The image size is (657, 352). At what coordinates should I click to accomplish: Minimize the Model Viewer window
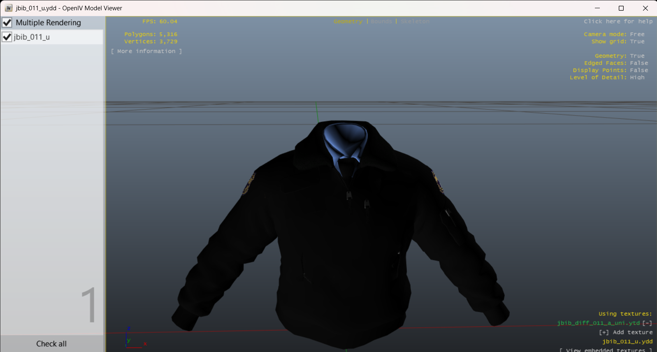coord(597,8)
